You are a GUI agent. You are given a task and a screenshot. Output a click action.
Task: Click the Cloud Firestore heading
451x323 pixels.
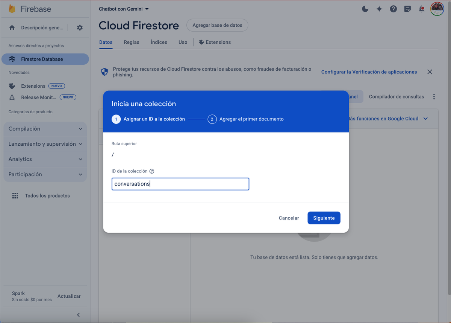139,26
